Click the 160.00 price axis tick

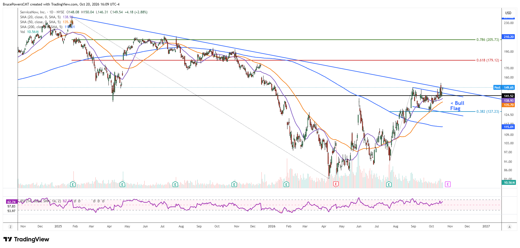point(509,77)
